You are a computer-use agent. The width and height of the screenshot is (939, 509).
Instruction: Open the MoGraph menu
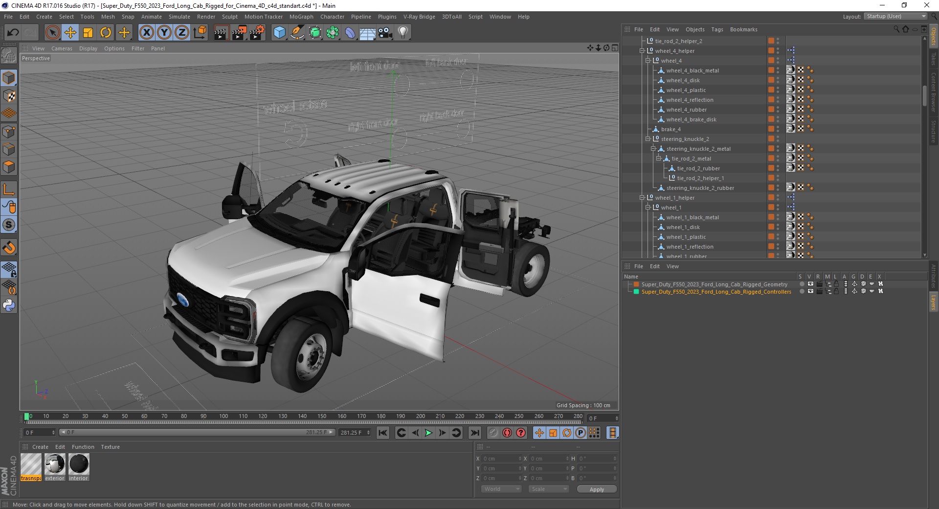301,17
